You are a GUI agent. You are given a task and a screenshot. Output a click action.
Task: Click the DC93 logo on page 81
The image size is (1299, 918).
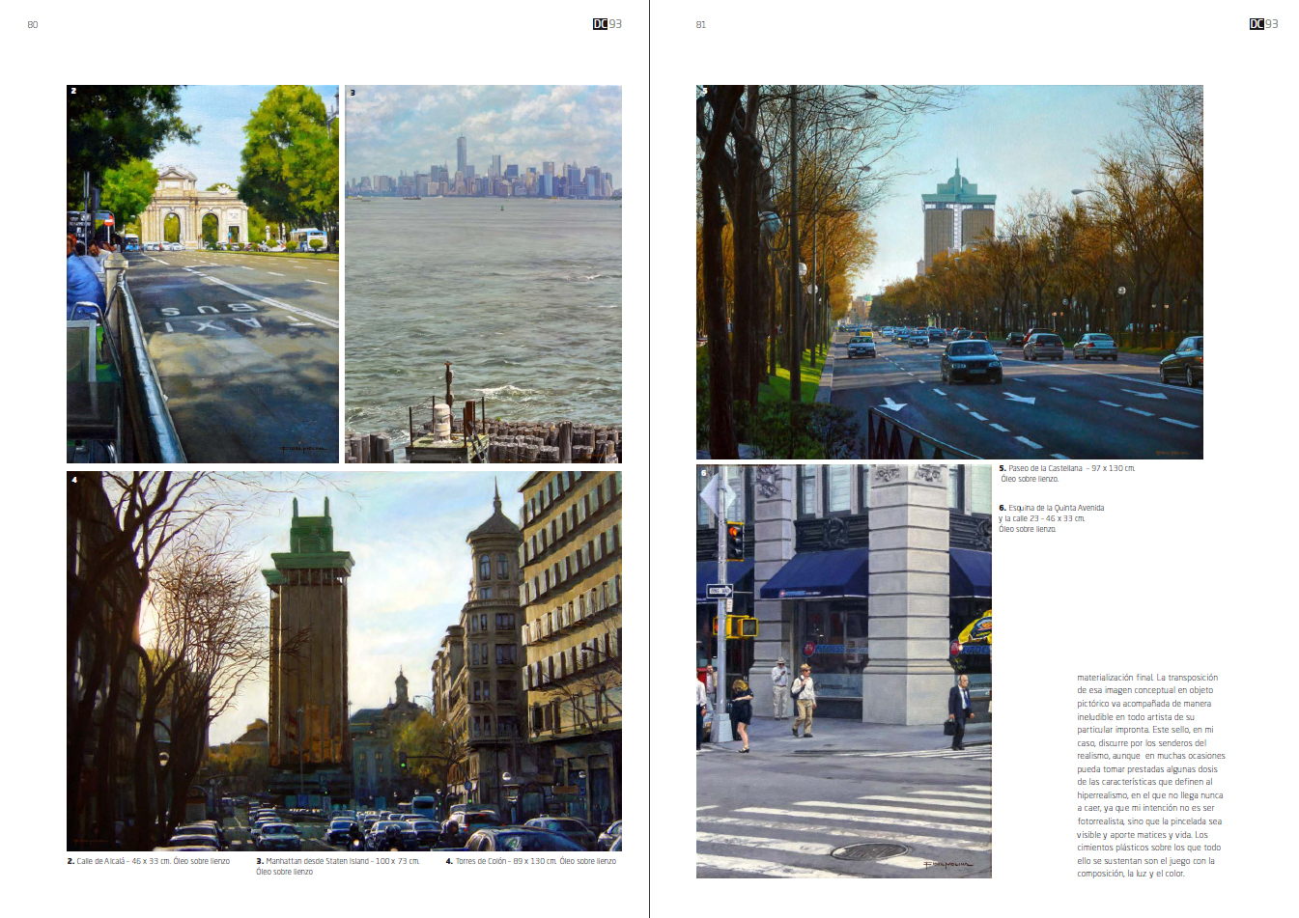(1263, 24)
